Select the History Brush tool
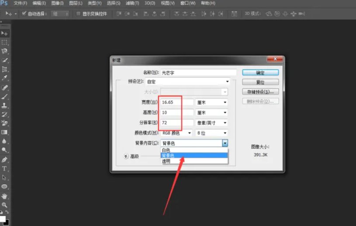The height and width of the screenshot is (226, 356). tap(4, 114)
